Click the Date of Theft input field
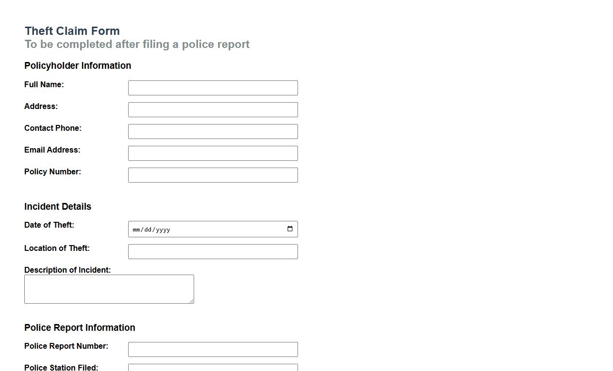613x371 pixels. [x=204, y=229]
